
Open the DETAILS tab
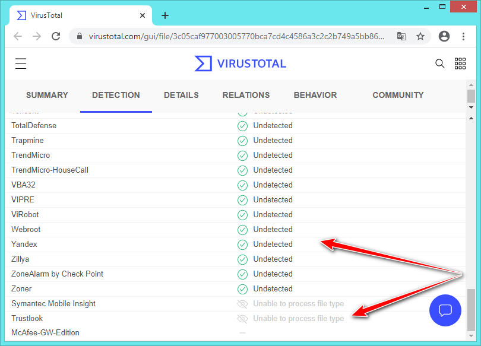tap(181, 95)
